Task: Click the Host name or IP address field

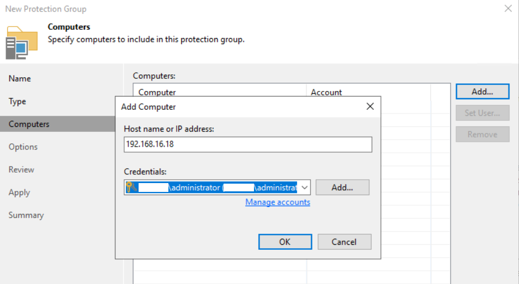Action: click(248, 144)
